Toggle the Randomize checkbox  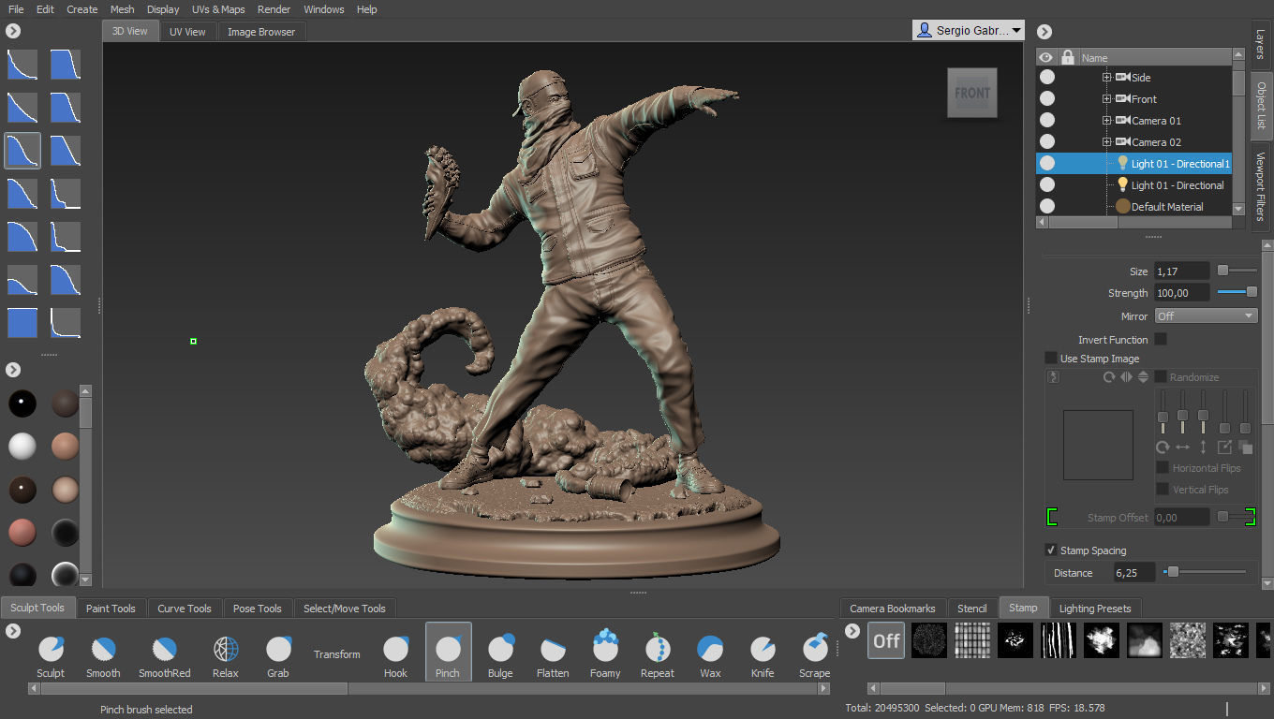tap(1161, 376)
